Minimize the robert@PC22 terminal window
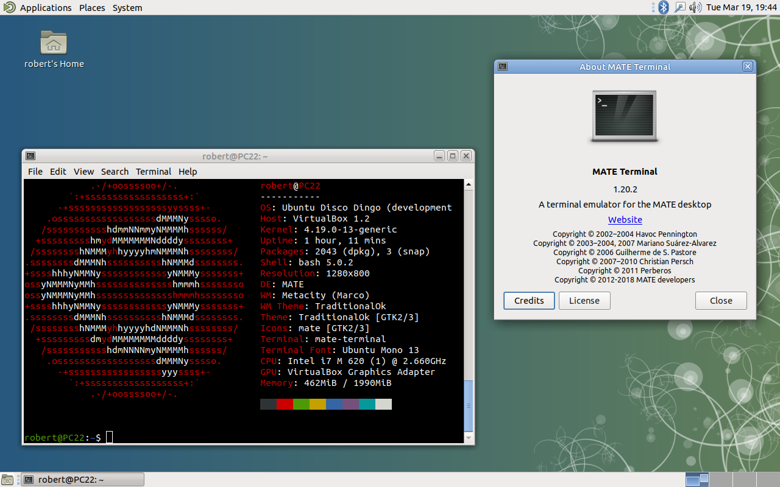Image resolution: width=780 pixels, height=487 pixels. [x=439, y=156]
